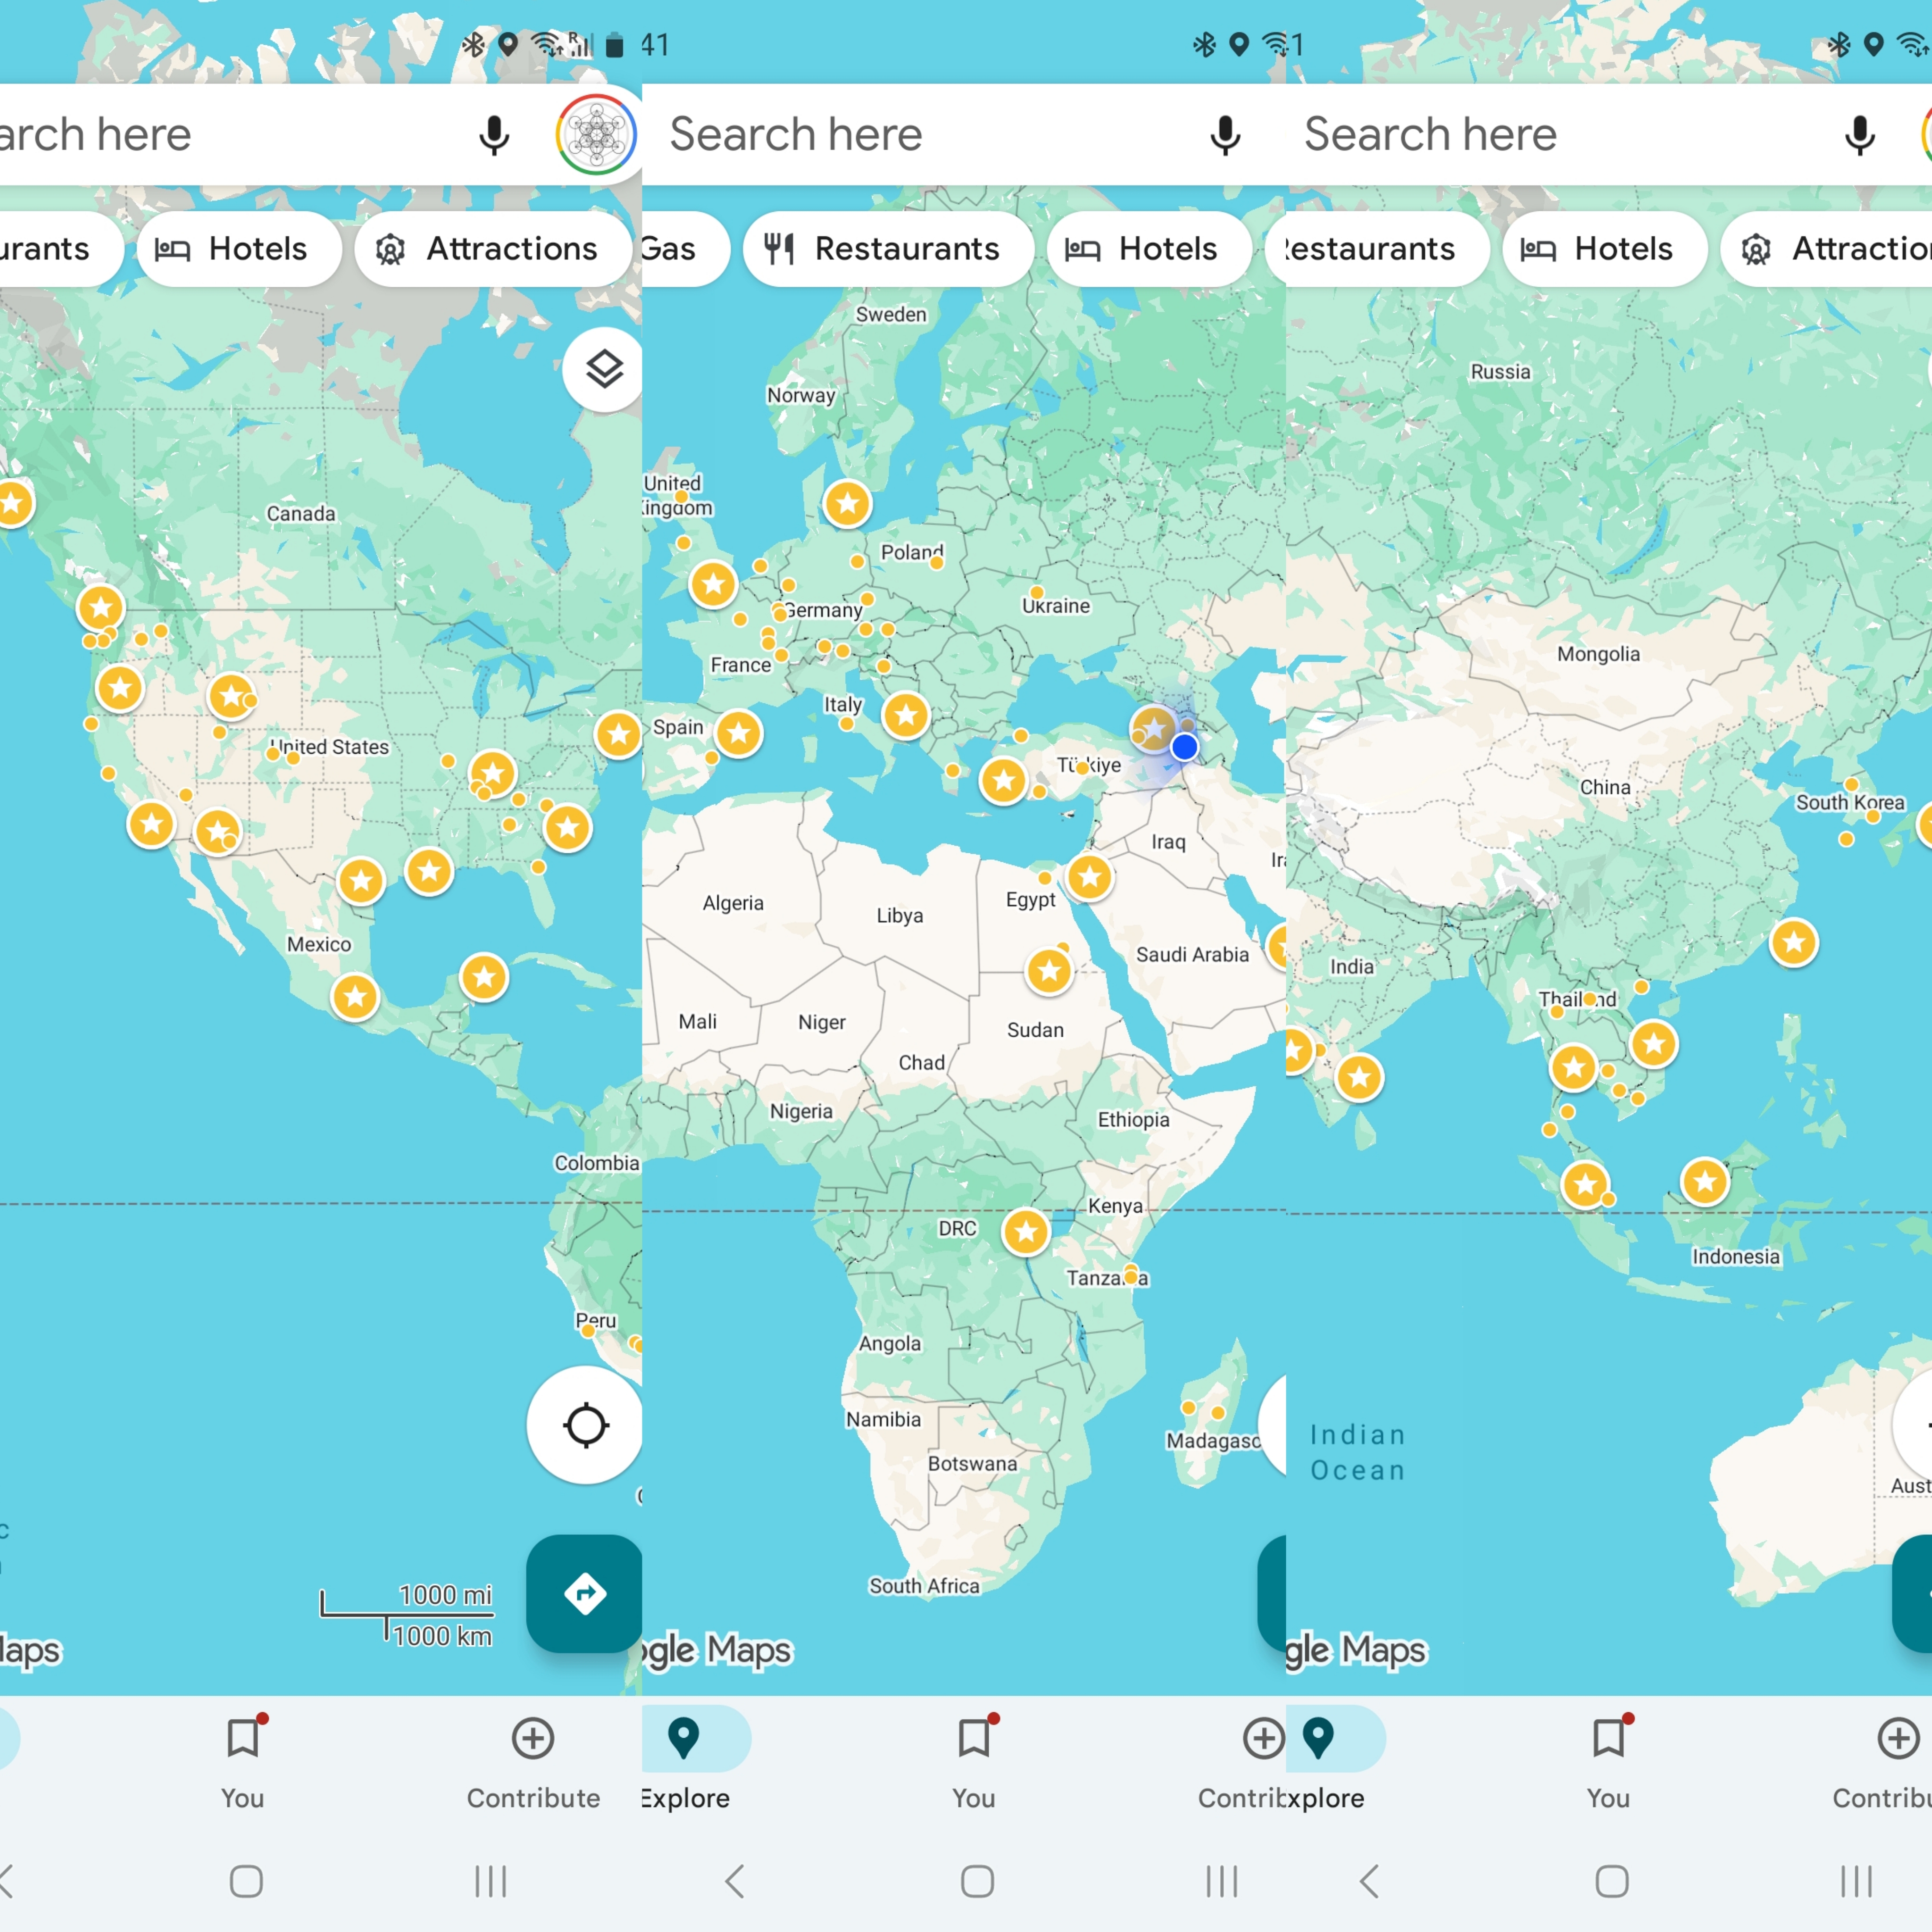Select the star pin at southern tip of India

(x=1359, y=1077)
